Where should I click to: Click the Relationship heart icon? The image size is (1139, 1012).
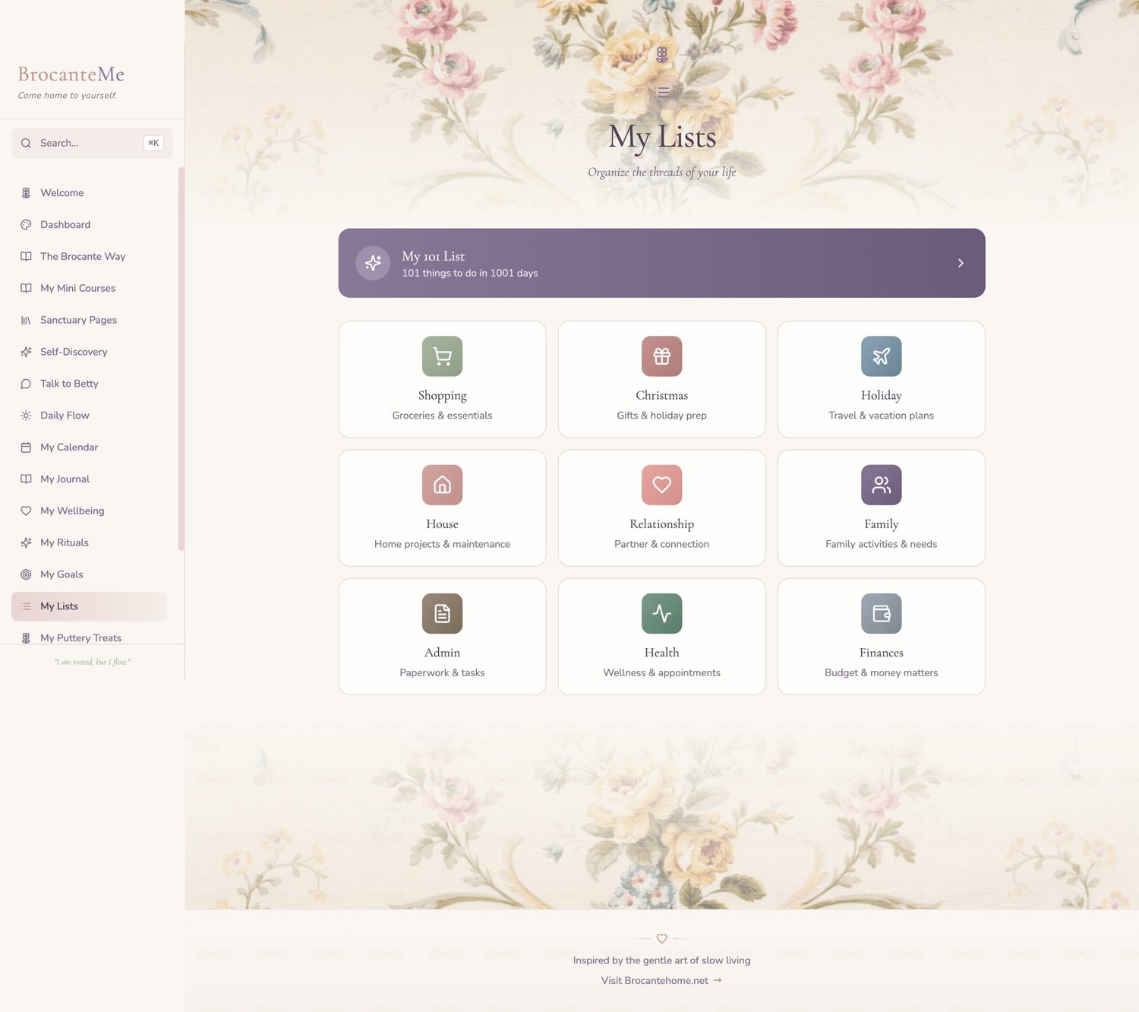[661, 485]
